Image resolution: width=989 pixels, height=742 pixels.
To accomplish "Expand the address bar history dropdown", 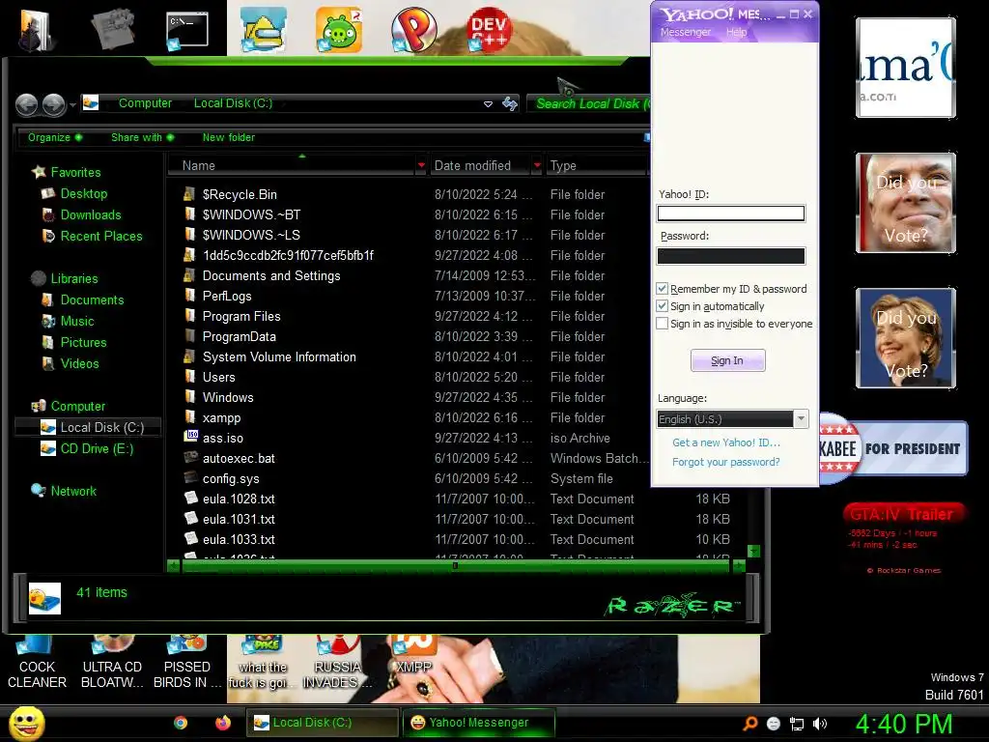I will coord(488,104).
